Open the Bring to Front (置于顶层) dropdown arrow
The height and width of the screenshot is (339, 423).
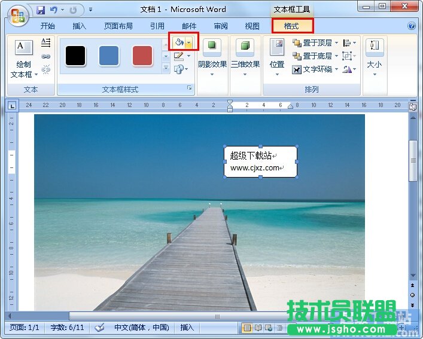coord(336,43)
